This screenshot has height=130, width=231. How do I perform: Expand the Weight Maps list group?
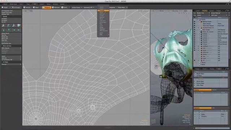pyautogui.click(x=195, y=74)
